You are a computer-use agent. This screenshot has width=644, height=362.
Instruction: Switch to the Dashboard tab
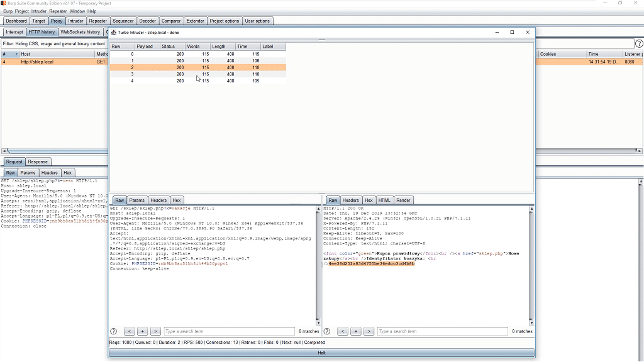(x=16, y=21)
